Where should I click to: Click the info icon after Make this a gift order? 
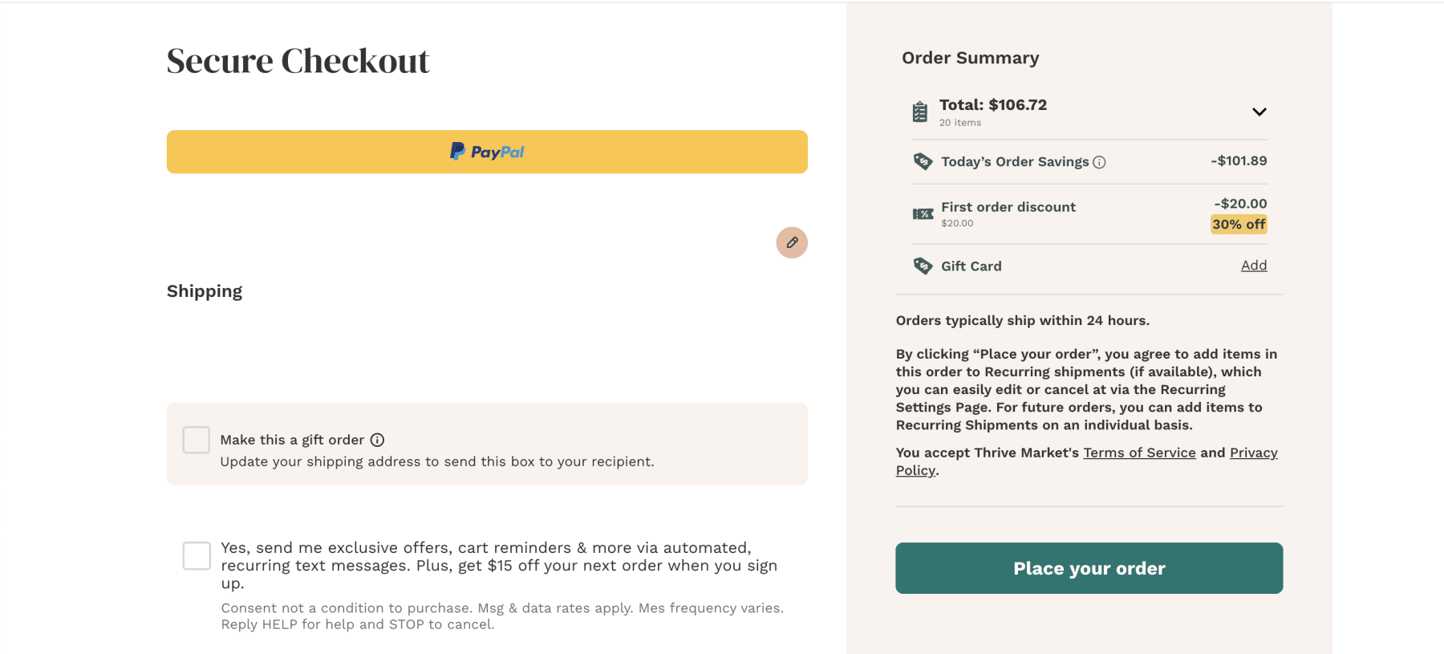point(377,440)
